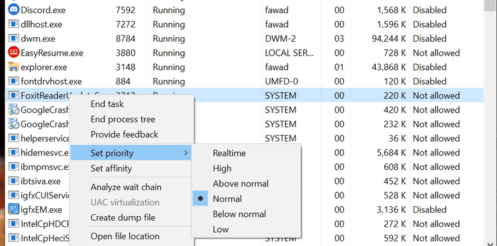Click the Discord.exe process icon

[13, 10]
